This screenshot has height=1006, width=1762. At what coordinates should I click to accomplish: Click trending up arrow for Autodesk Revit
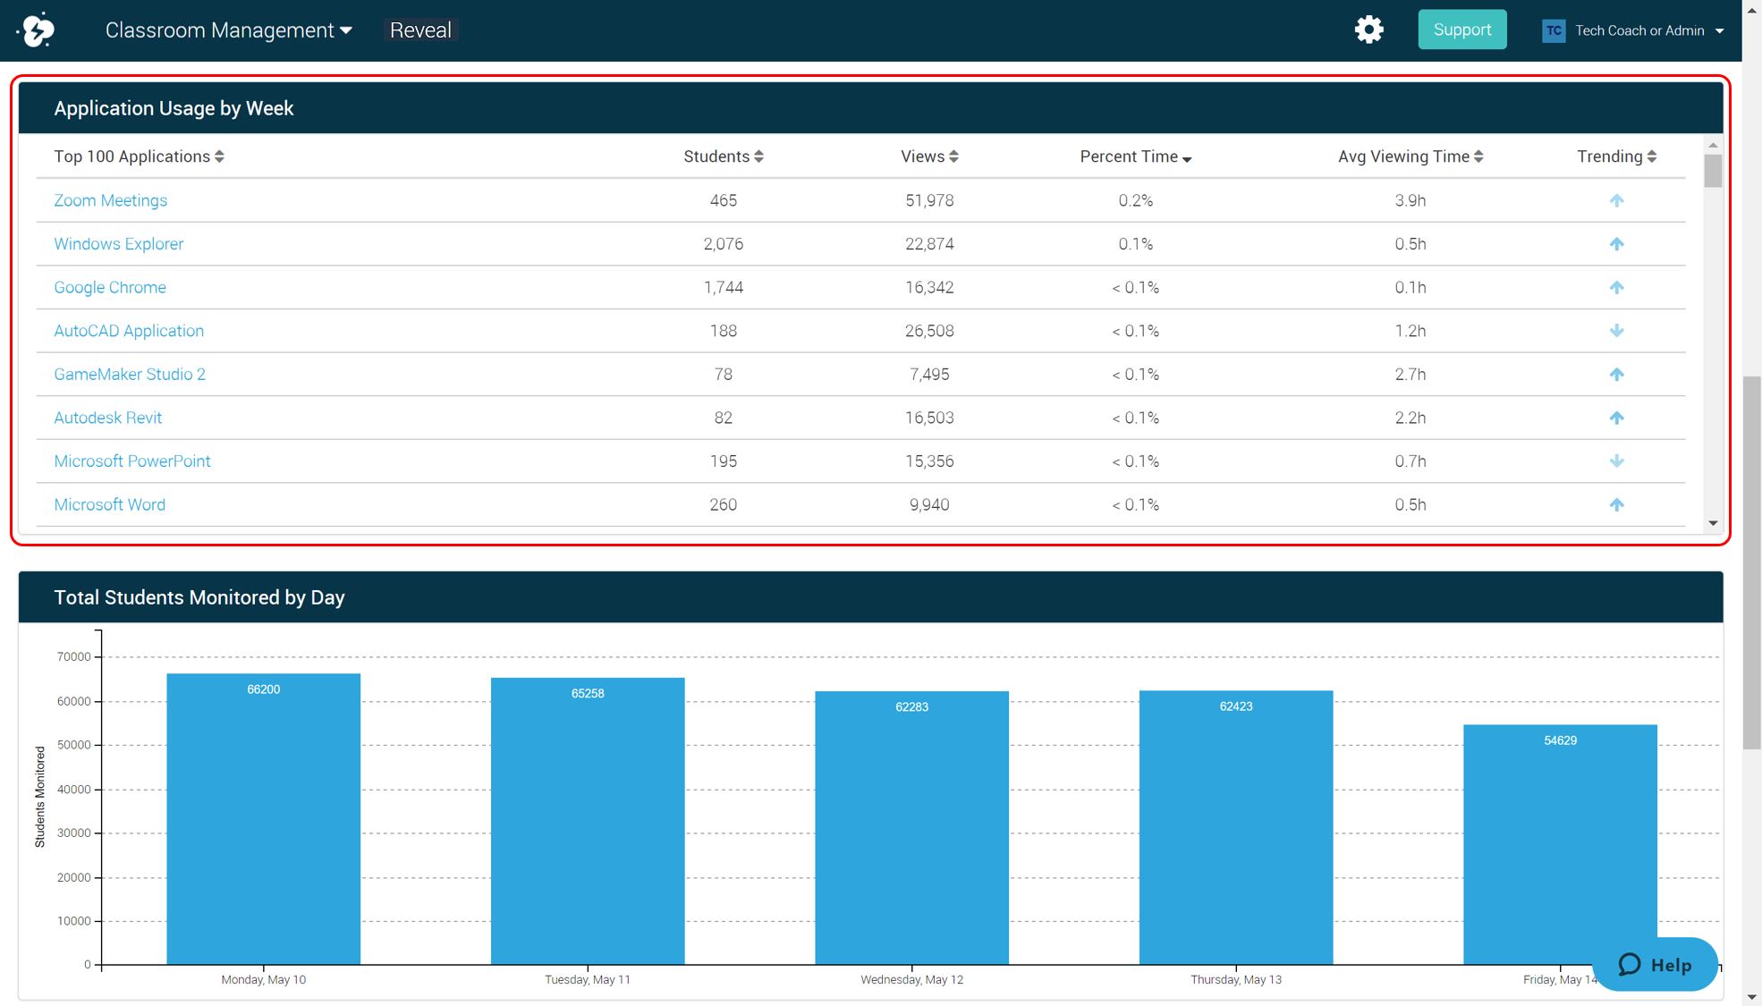tap(1616, 418)
